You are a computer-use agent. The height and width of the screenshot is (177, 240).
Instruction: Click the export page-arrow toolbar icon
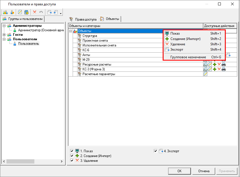coord(49,12)
